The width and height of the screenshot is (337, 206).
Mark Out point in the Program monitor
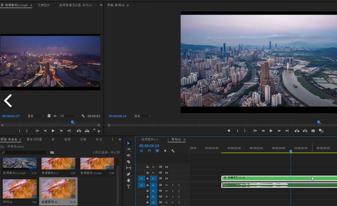point(245,131)
